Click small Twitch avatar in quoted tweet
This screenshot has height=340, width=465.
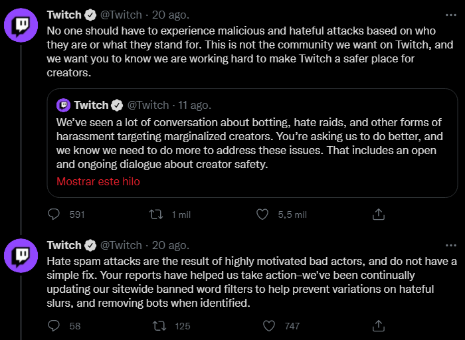click(x=64, y=105)
